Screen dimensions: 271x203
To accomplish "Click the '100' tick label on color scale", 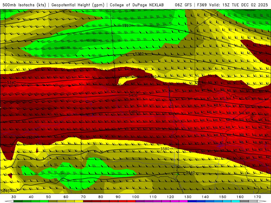I will [135, 197].
